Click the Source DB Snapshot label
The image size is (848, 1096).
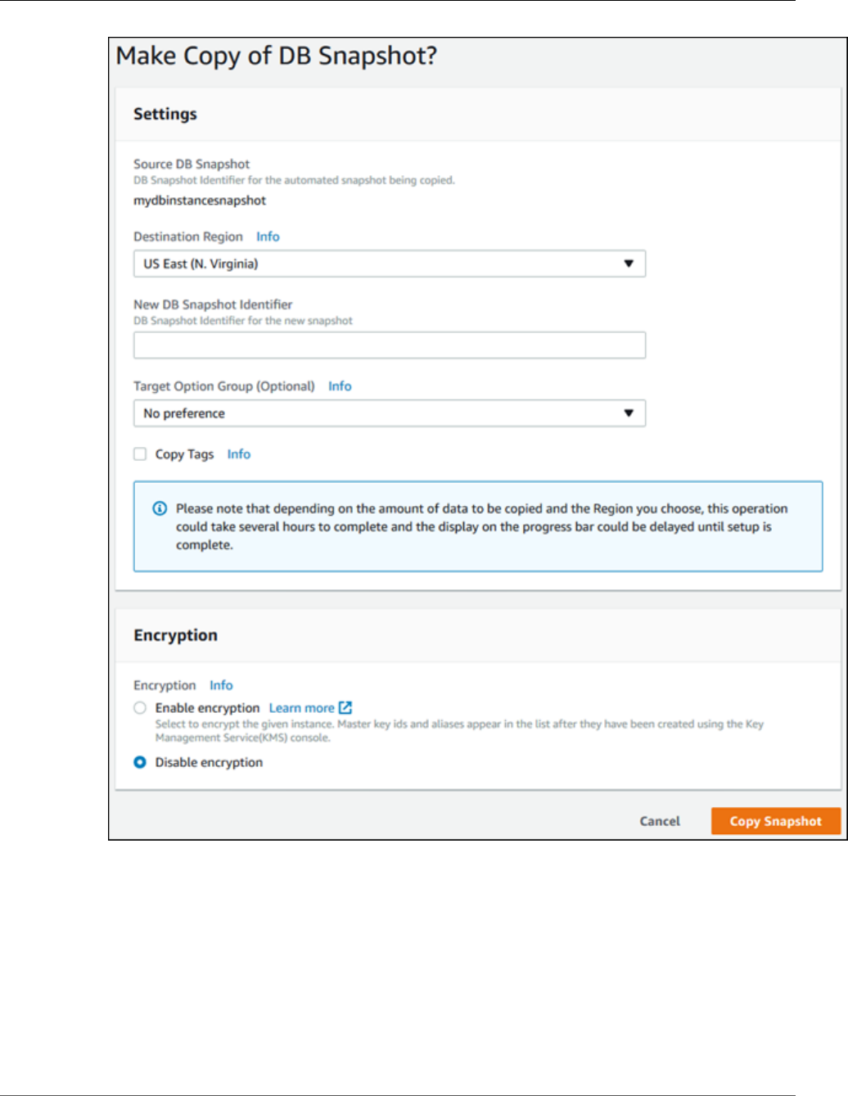pos(192,164)
